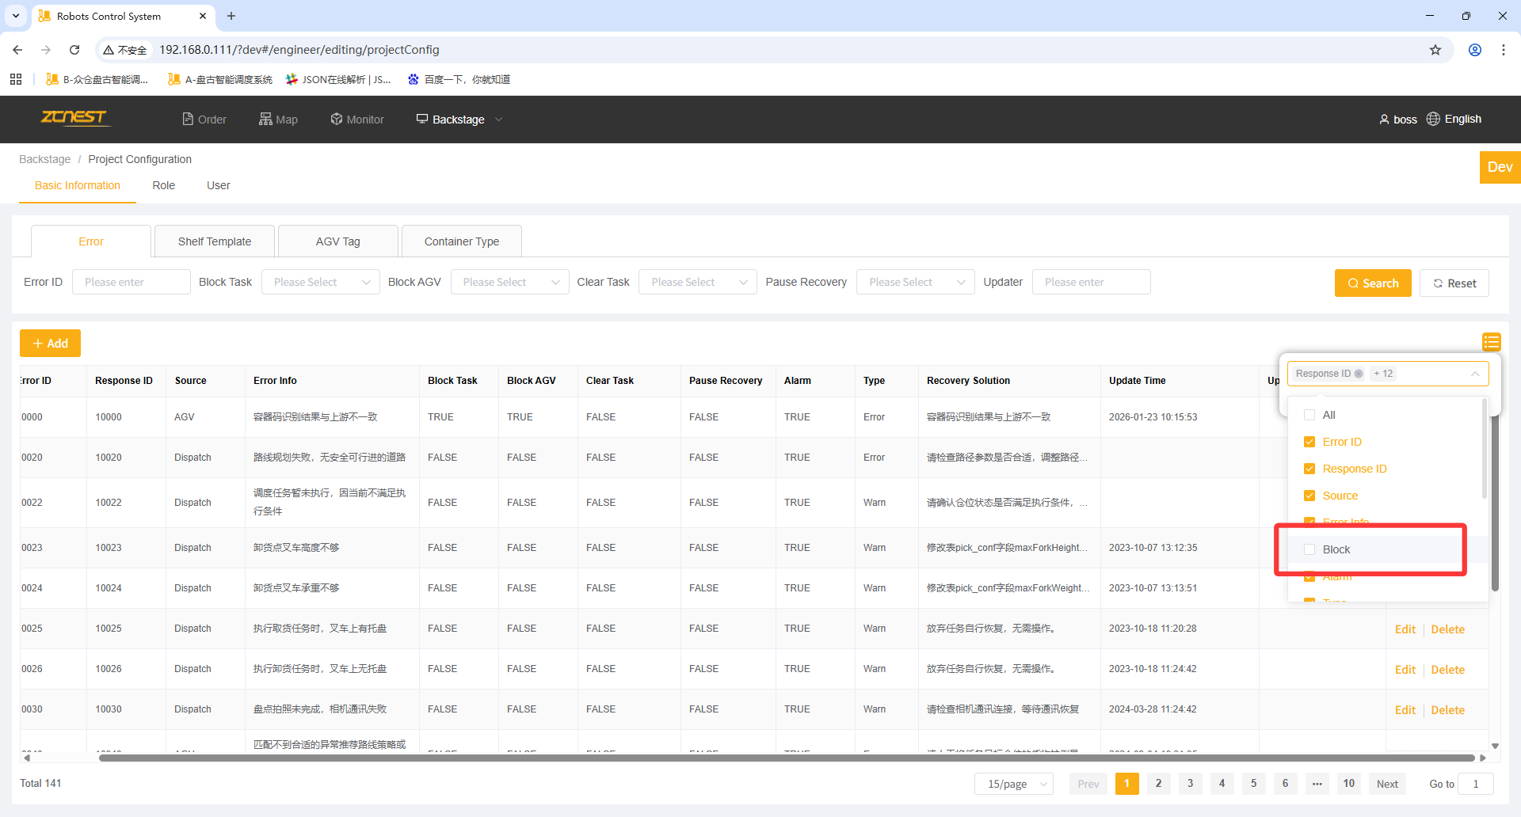Open the 15/page size dropdown
Screen dimensions: 1521x817
(1013, 784)
